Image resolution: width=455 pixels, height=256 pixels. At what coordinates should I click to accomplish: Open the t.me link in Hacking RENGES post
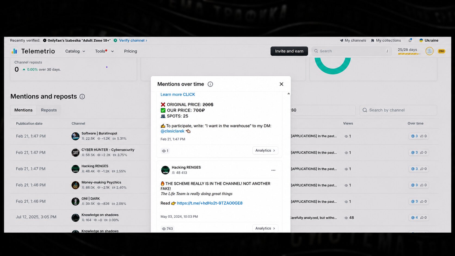[x=210, y=203]
